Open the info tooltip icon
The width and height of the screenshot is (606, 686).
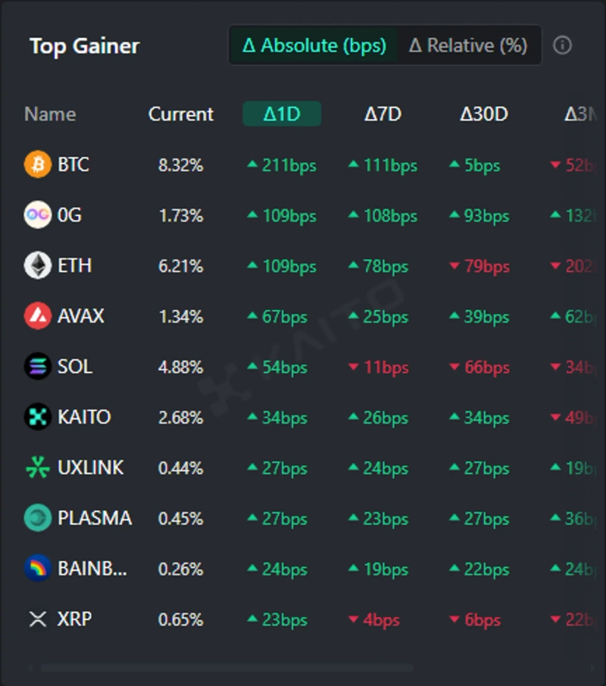point(562,45)
